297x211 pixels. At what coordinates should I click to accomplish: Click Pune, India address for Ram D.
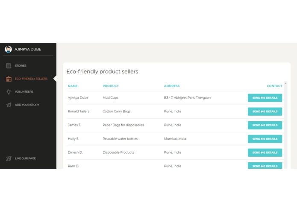coord(173,166)
